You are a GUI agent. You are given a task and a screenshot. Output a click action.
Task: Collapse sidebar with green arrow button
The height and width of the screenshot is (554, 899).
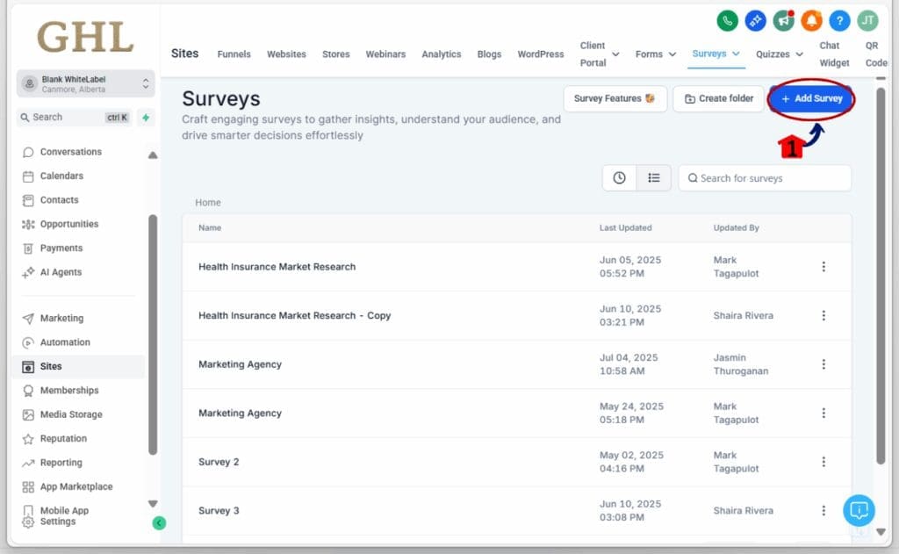click(x=159, y=523)
